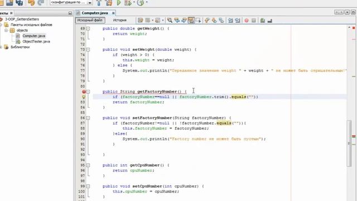This screenshot has width=357, height=201.
Task: Collapse the getFactoryNumber method fold
Action: click(88, 92)
